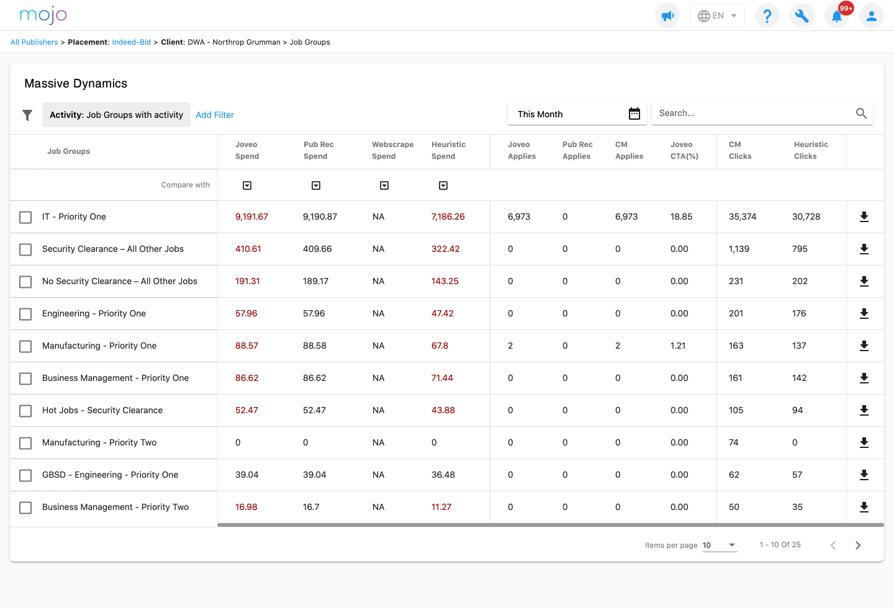Go to the next page of results
894x608 pixels.
pos(858,545)
